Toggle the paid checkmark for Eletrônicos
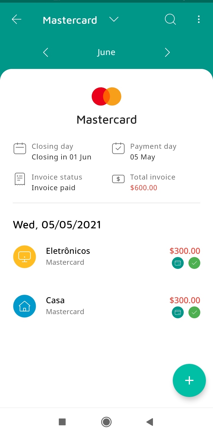 (x=194, y=263)
